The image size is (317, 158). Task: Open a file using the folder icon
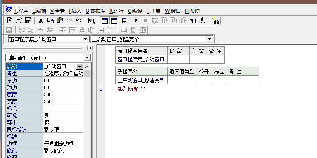pos(19,20)
